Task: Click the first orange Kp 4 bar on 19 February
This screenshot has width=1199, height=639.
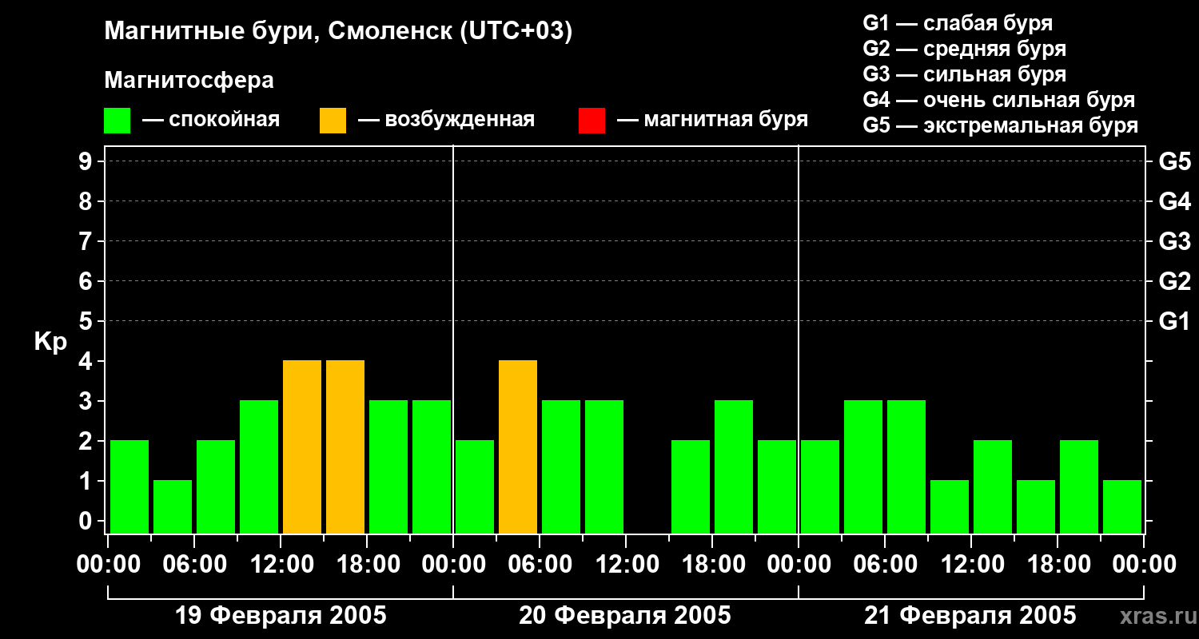Action: pos(302,447)
